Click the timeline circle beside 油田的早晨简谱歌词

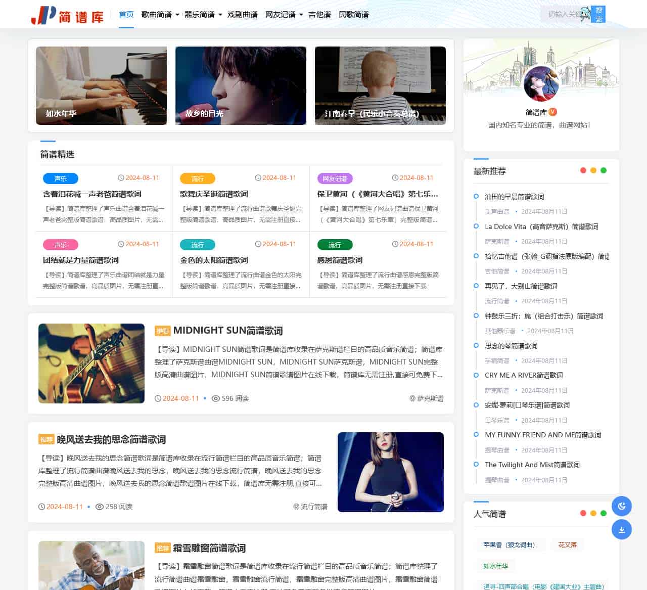point(476,196)
